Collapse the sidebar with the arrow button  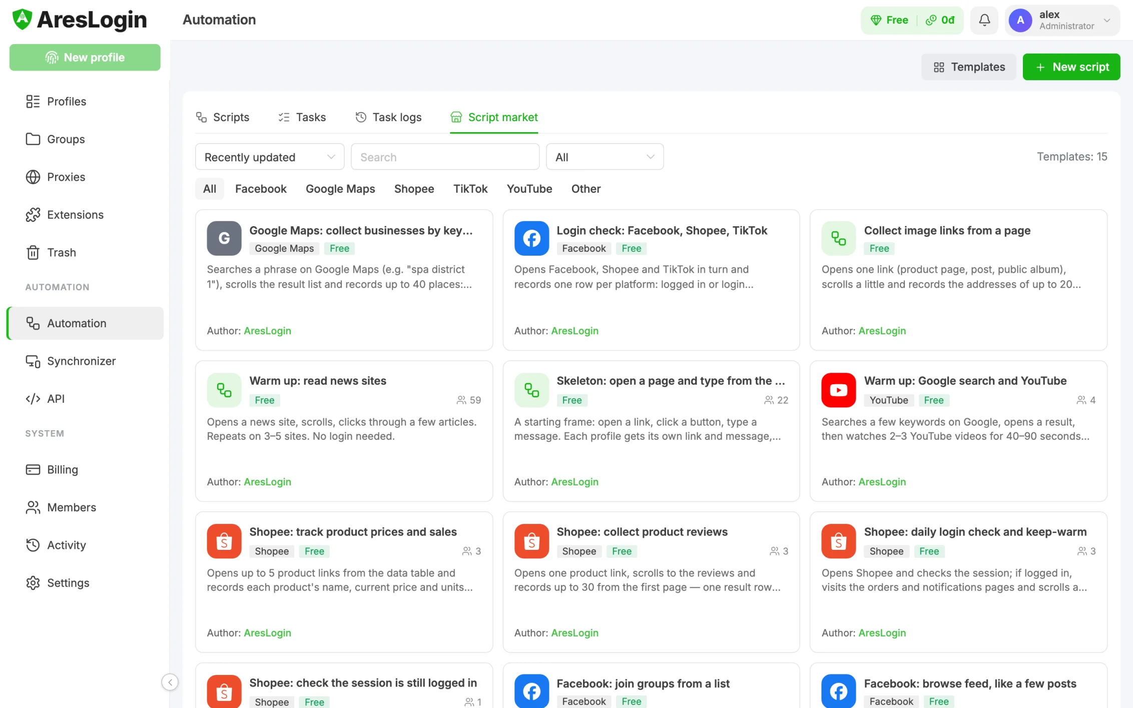170,682
